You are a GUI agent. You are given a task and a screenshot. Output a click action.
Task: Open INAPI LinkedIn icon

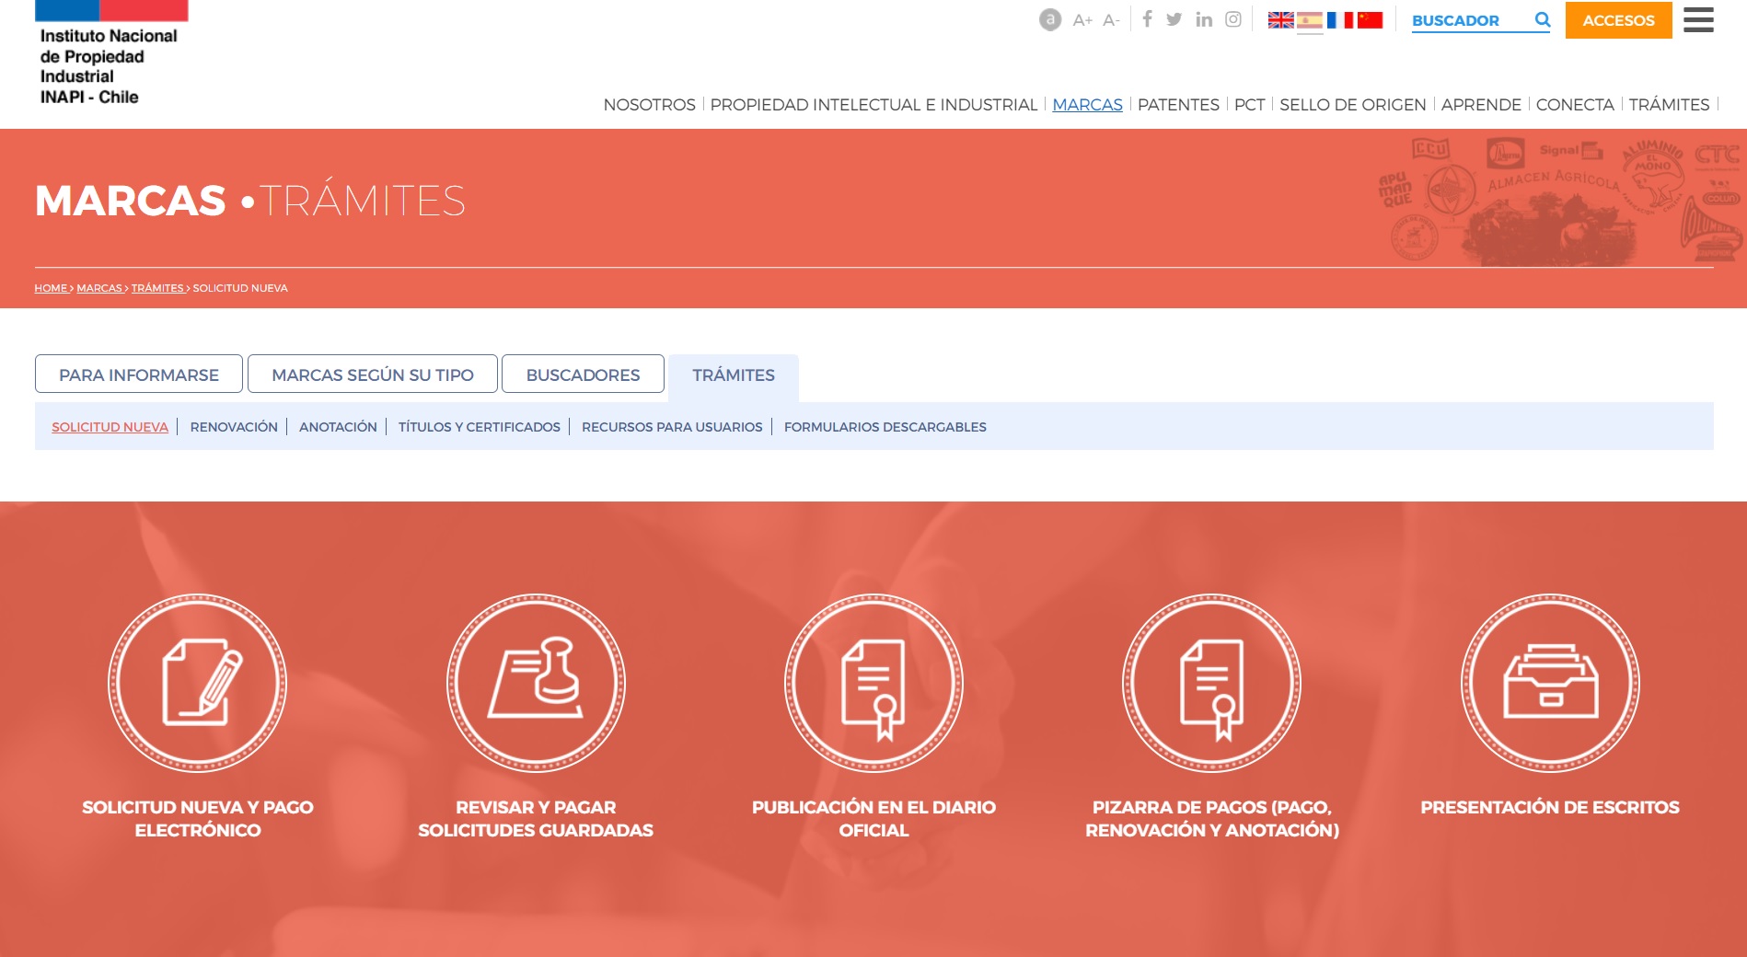pyautogui.click(x=1204, y=19)
